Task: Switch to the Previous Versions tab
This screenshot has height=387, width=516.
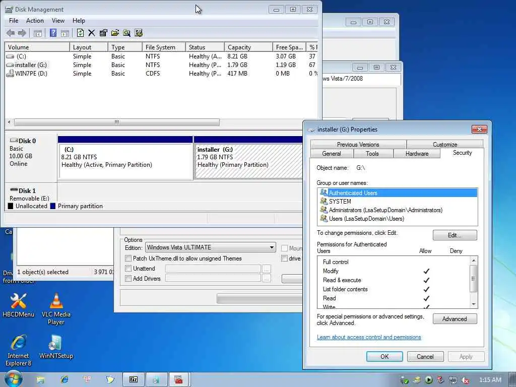Action: [x=358, y=145]
